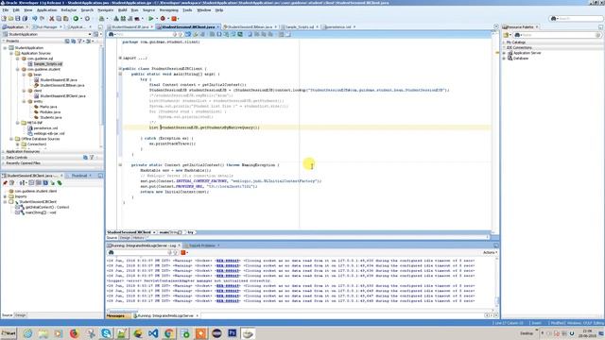Viewport: 605px width, 340px height.
Task: Open the Running IntegratedWebLogicServer Log tab
Action: point(144,246)
